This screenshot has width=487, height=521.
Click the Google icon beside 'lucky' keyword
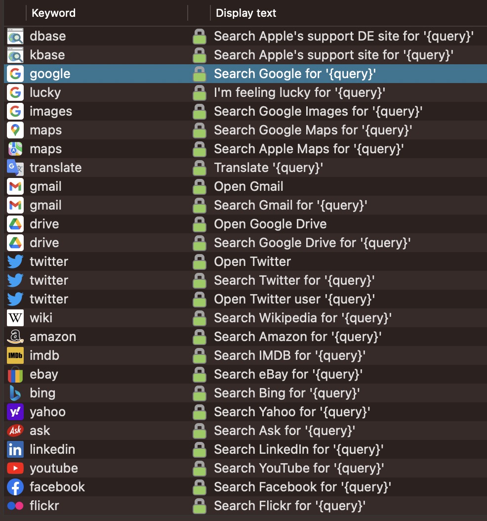[x=15, y=92]
